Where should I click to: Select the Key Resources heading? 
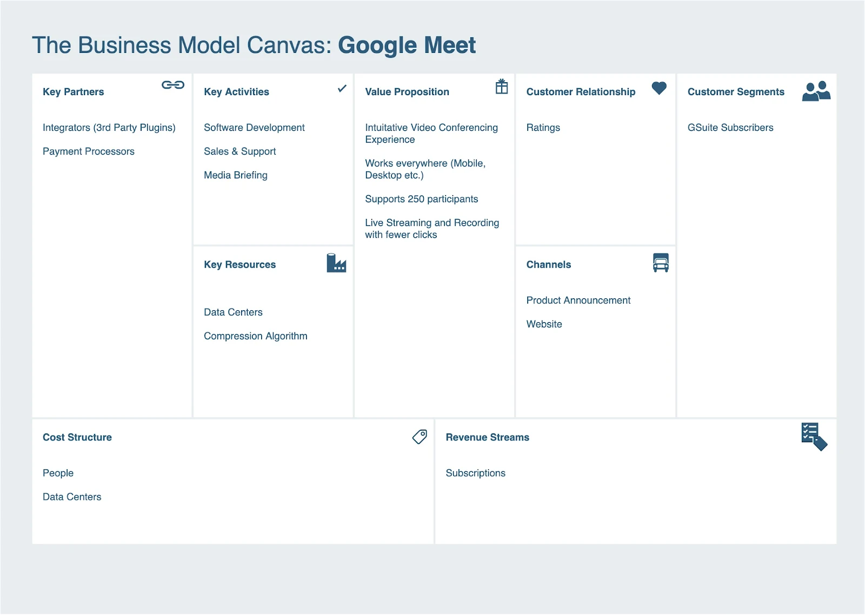pyautogui.click(x=240, y=265)
